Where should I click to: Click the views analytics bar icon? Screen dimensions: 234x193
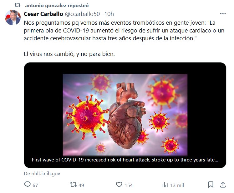pyautogui.click(x=165, y=185)
